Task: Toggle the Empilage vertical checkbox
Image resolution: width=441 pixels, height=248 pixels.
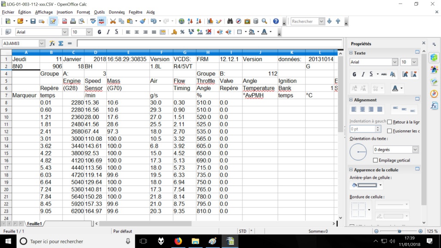Action: pyautogui.click(x=376, y=160)
